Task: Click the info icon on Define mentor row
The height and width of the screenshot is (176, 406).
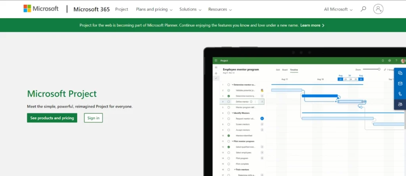Action: [x=251, y=102]
